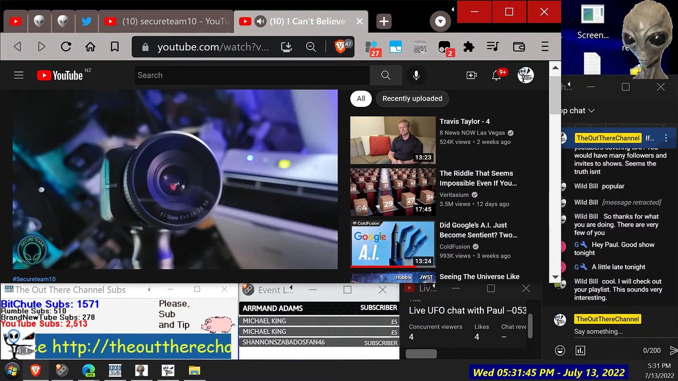The height and width of the screenshot is (381, 678).
Task: Open the media playlist control icon
Action: 493,47
